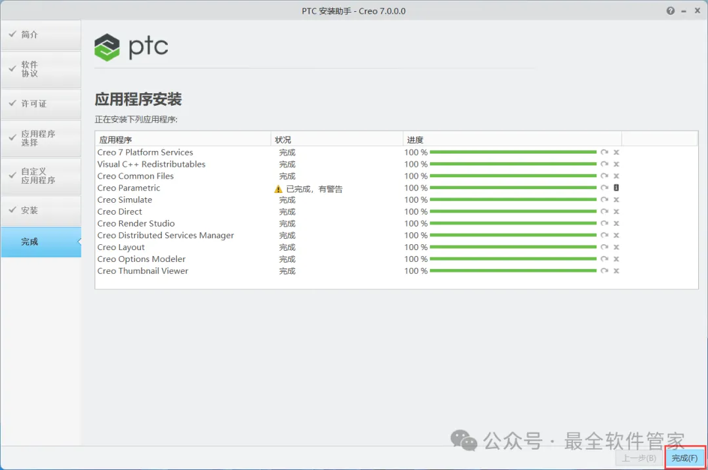Screen dimensions: 708x470
Task: Click the 应用程序 column header
Action: coord(182,140)
